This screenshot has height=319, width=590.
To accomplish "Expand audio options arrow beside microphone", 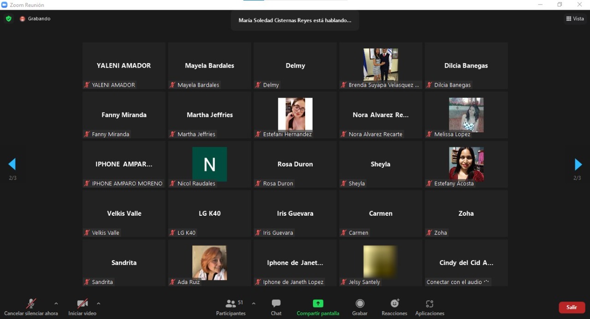I will click(x=56, y=303).
